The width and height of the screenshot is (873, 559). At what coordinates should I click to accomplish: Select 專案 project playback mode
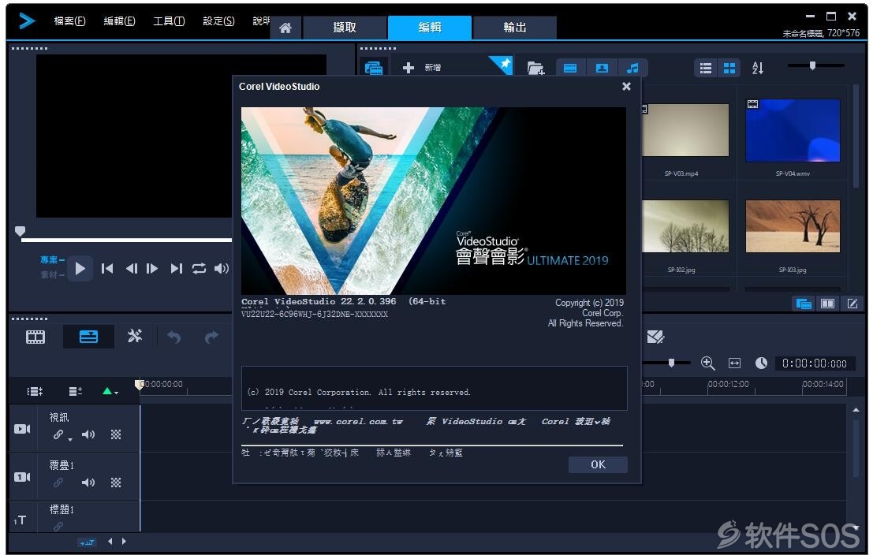tap(52, 259)
